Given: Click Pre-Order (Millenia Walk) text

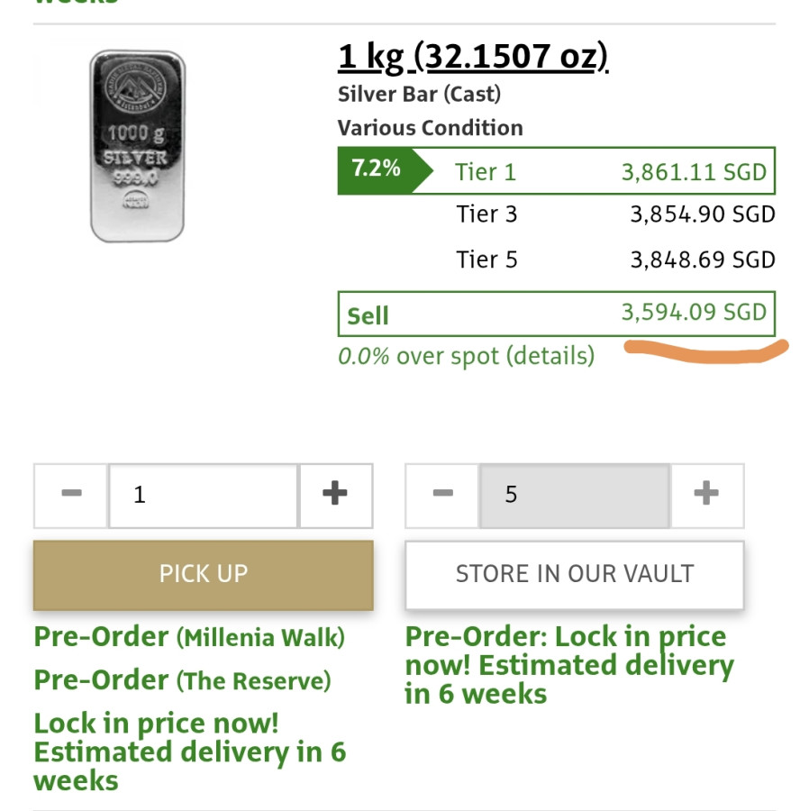Looking at the screenshot, I should (x=189, y=637).
